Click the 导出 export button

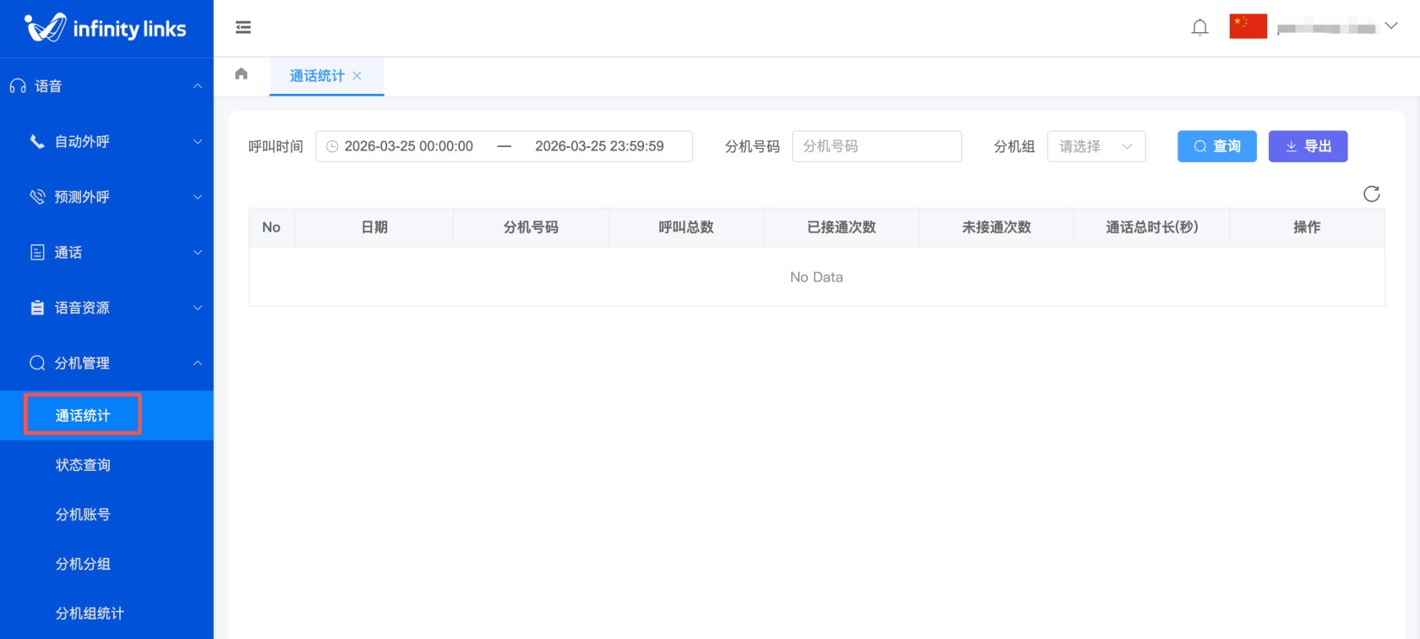[x=1308, y=147]
